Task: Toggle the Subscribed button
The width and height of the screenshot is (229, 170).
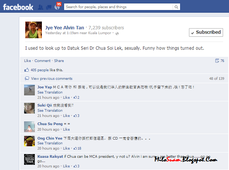Action: pos(206,32)
